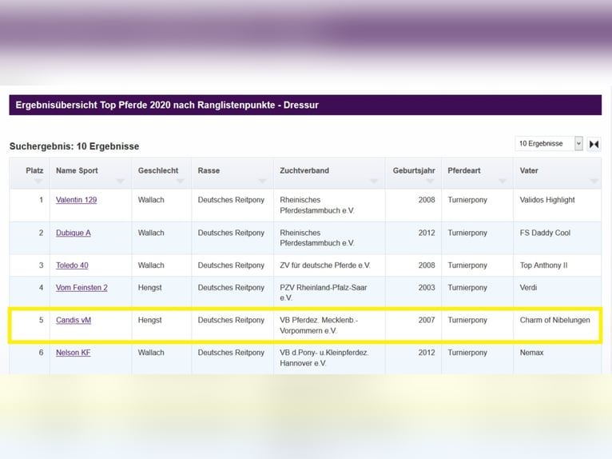Open the '10 Ergebnisse' results dropdown

point(549,144)
